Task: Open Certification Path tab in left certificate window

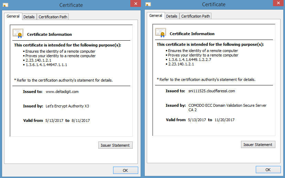Action: 53,17
